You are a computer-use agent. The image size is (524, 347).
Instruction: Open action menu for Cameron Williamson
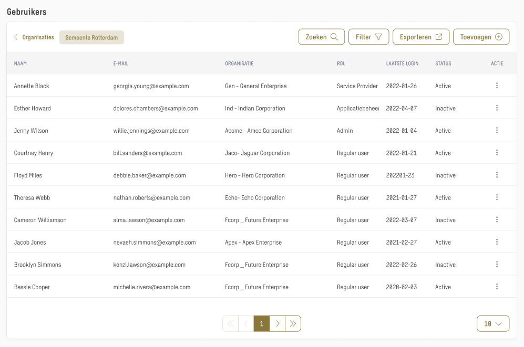pyautogui.click(x=497, y=219)
